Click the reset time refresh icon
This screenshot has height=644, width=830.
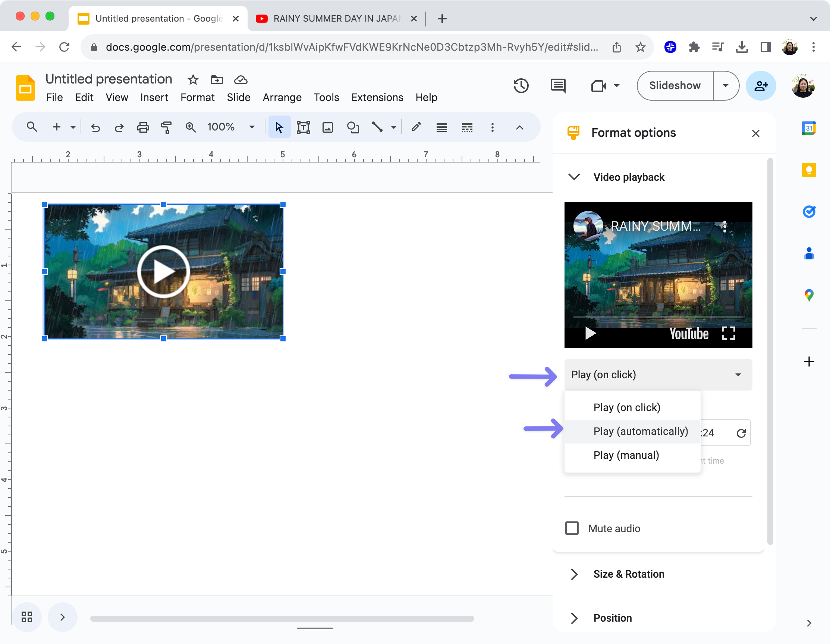(x=741, y=433)
